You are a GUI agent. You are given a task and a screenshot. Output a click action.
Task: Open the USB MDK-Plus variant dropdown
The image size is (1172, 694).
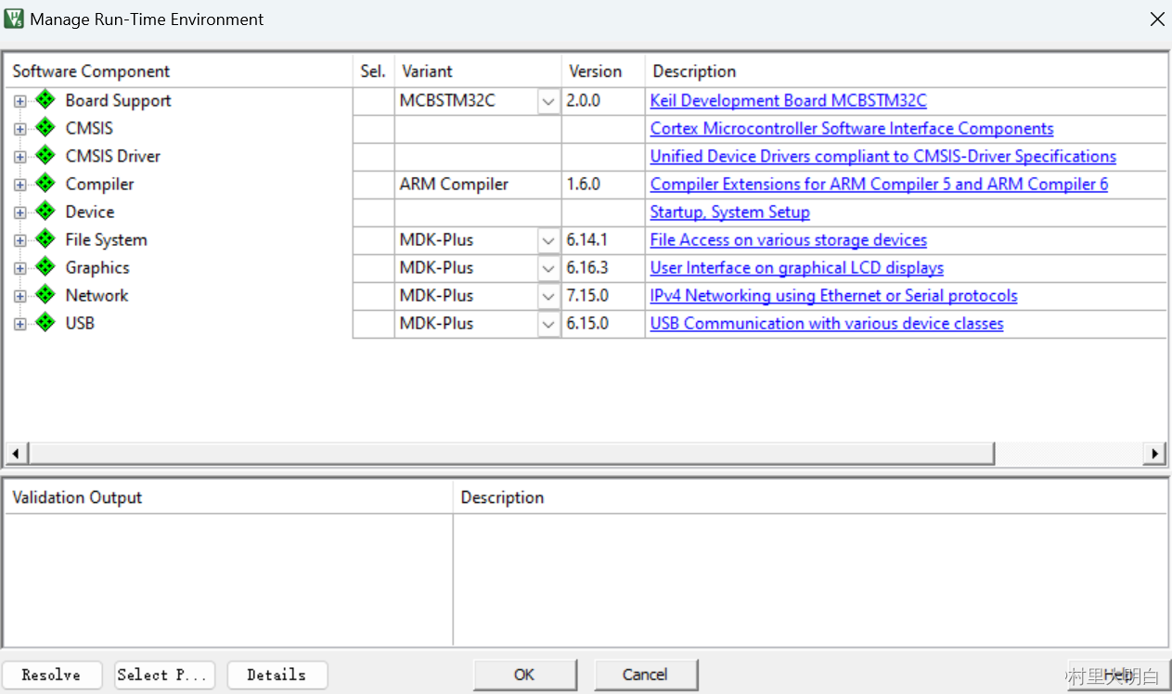(x=548, y=324)
